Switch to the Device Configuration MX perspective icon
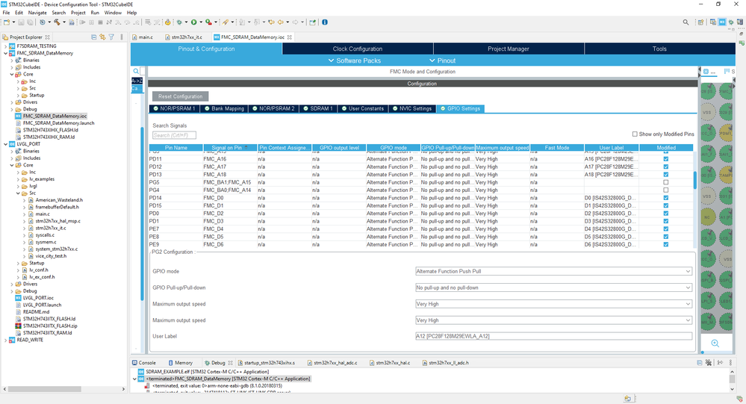The width and height of the screenshot is (746, 404). [x=722, y=22]
